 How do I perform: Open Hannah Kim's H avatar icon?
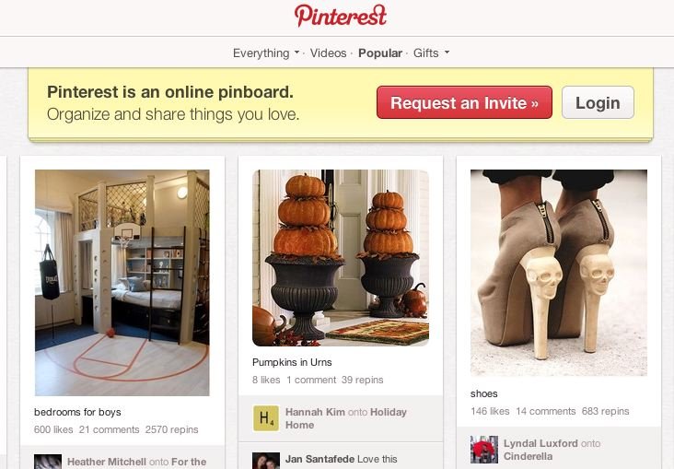(266, 417)
